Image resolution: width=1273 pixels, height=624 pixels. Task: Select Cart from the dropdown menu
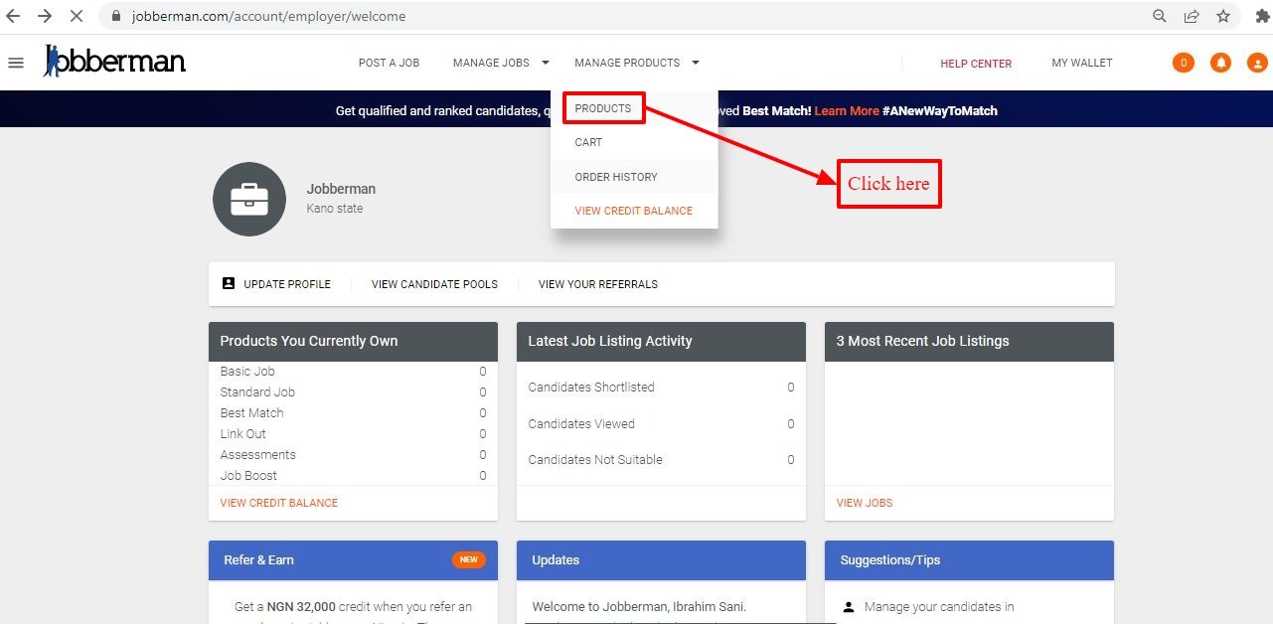pyautogui.click(x=588, y=142)
